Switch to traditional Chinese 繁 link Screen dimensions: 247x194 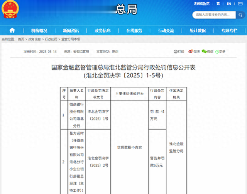218,4
